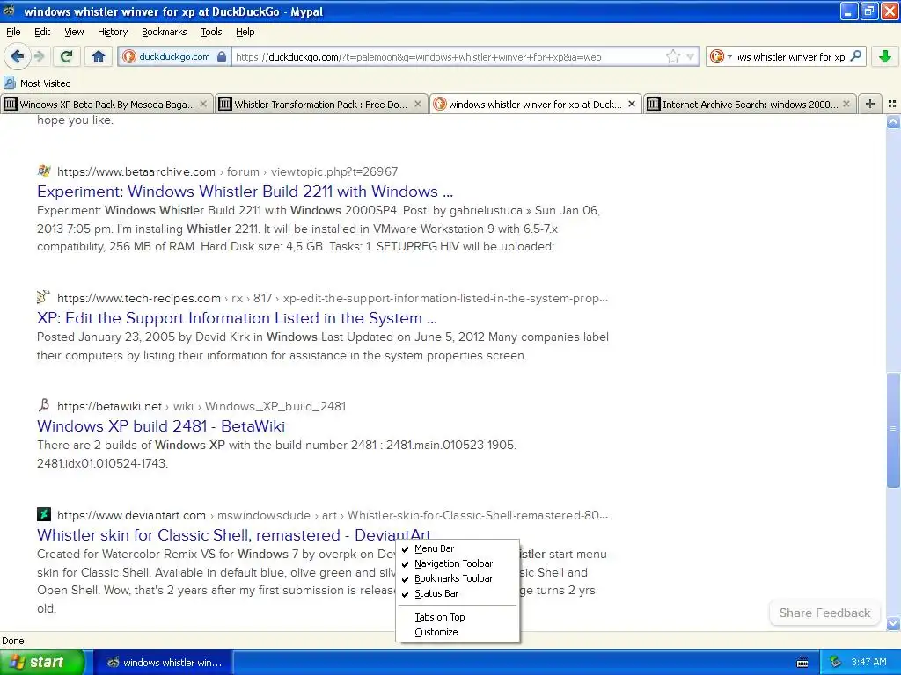The height and width of the screenshot is (675, 901).
Task: Click the betaarchive.com result URL
Action: tap(227, 171)
